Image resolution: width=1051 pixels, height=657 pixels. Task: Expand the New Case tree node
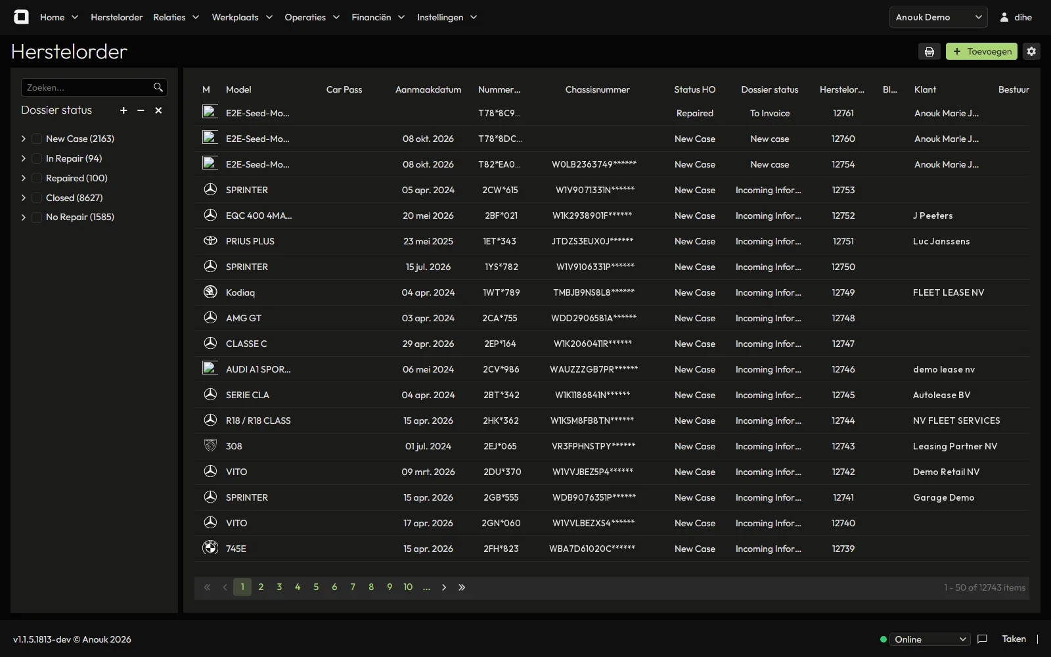coord(24,139)
